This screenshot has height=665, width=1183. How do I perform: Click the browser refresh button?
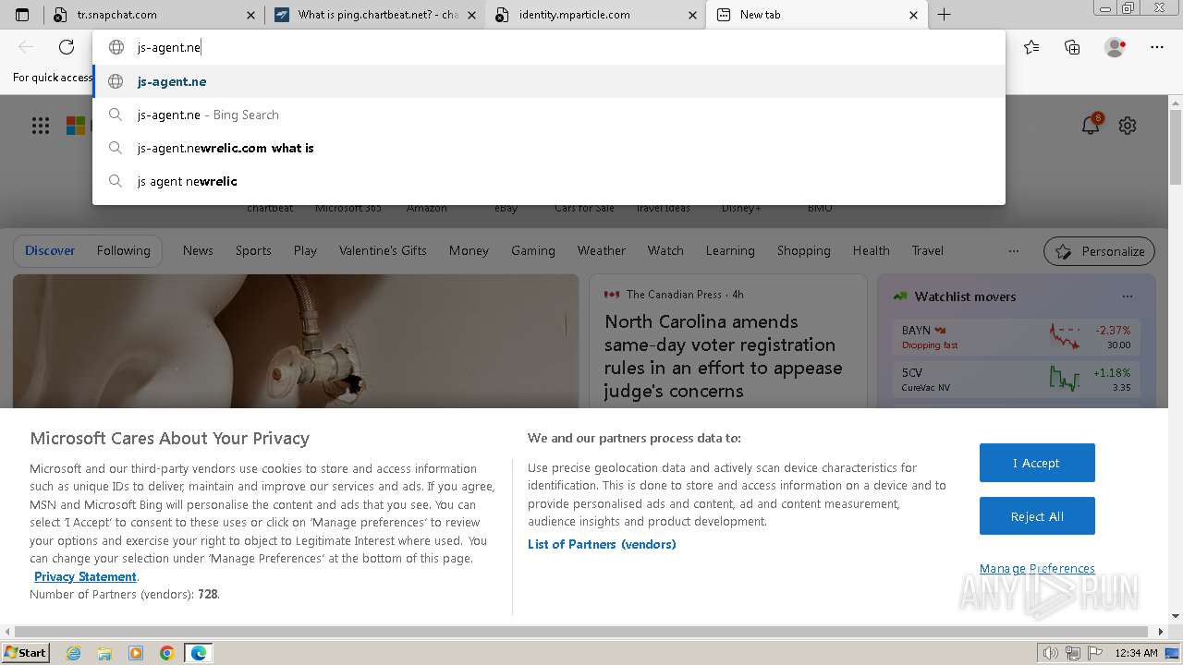(x=67, y=47)
